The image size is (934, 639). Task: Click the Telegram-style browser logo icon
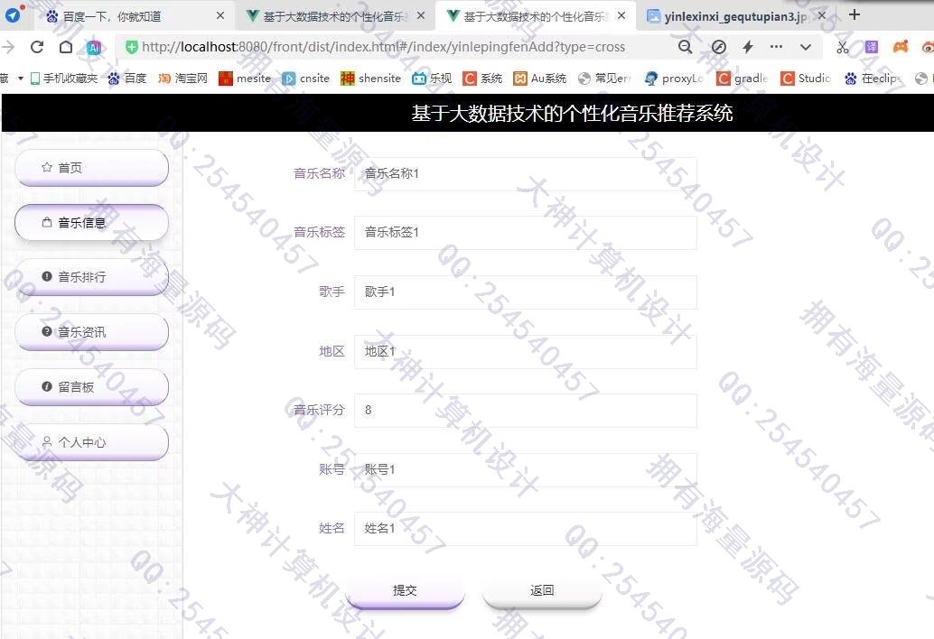(x=14, y=14)
